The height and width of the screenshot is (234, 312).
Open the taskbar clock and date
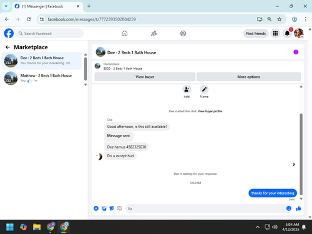point(291,227)
